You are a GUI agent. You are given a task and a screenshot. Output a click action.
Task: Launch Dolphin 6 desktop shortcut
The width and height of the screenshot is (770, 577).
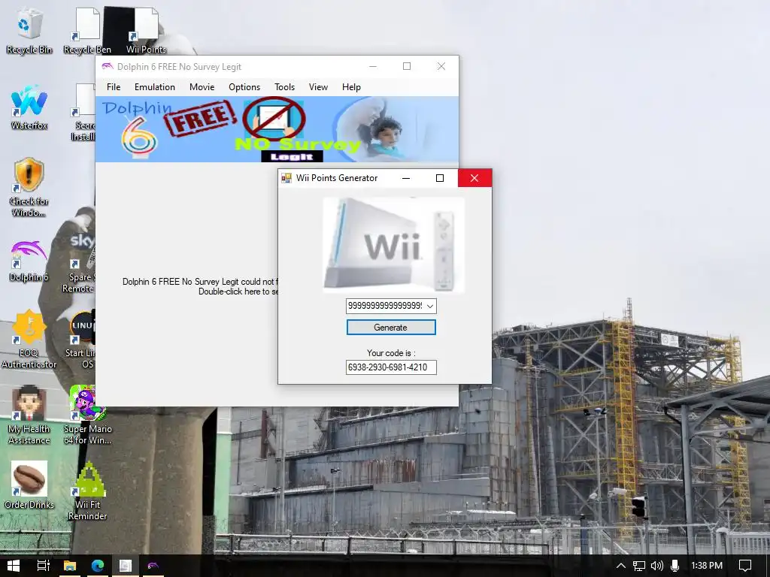tap(29, 261)
